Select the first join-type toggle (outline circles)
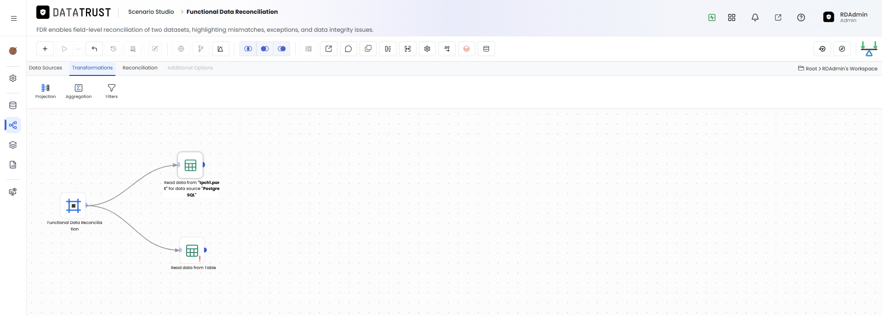The image size is (882, 316). click(x=248, y=49)
